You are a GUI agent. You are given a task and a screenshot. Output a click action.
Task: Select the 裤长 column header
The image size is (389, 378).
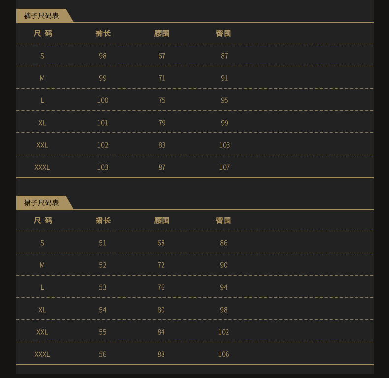pyautogui.click(x=103, y=33)
